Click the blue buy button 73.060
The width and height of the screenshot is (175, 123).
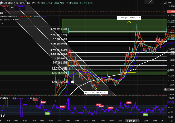coord(20,8)
